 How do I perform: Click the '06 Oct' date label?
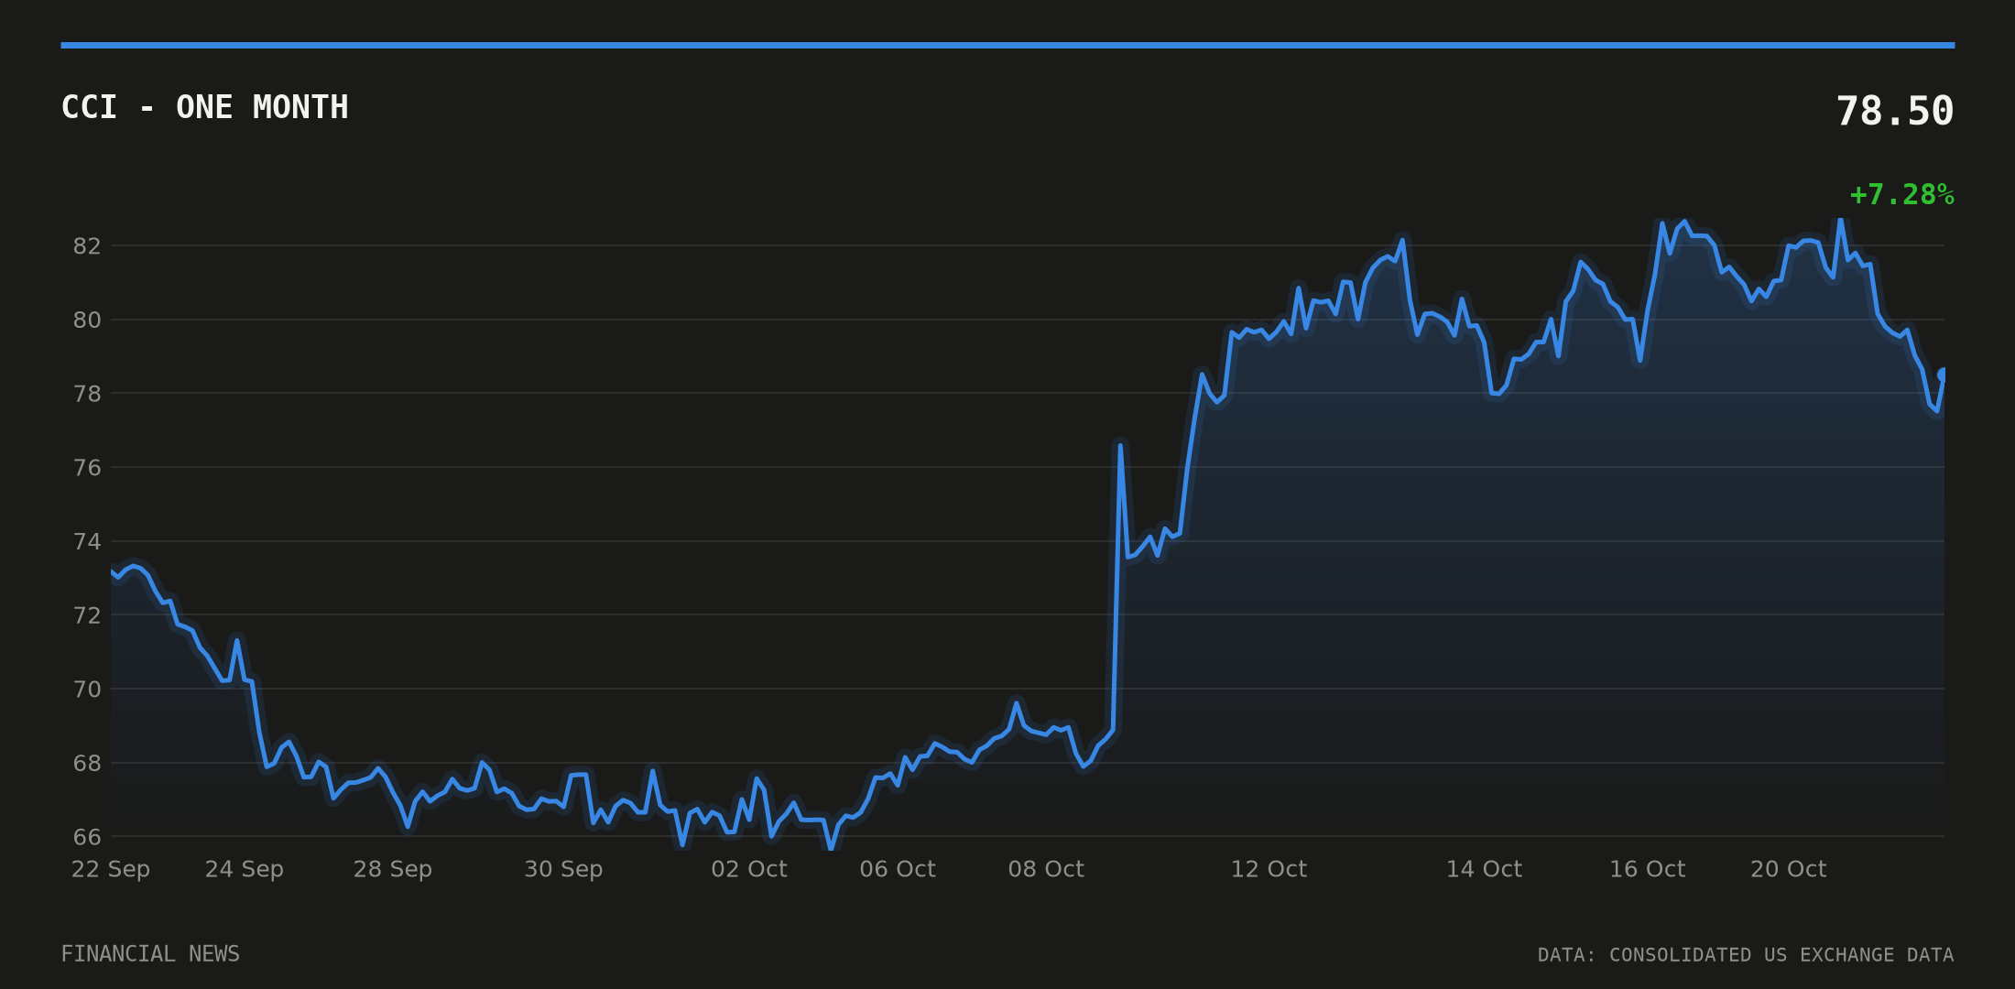pos(898,869)
